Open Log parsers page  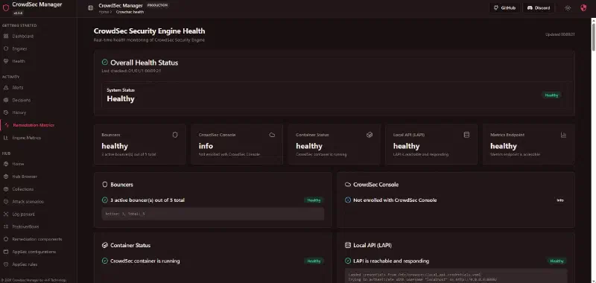pyautogui.click(x=23, y=214)
